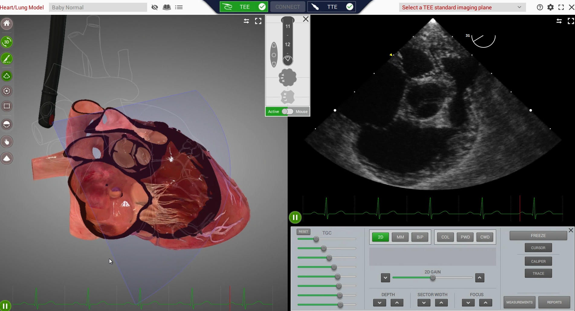Click the circular target icon in left sidebar
The image size is (575, 311).
[7, 91]
